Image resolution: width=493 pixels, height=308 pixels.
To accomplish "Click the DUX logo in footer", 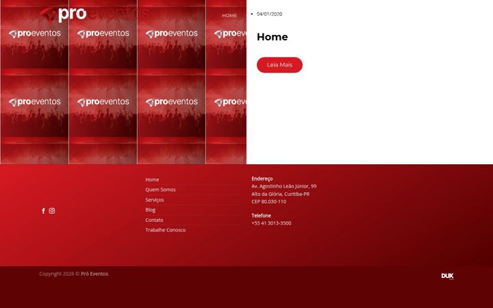I will point(447,276).
